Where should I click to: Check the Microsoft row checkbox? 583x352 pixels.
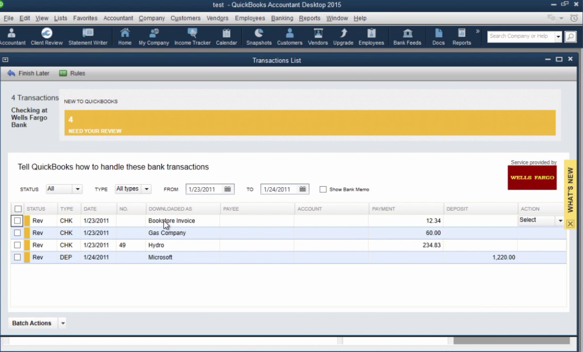[17, 257]
